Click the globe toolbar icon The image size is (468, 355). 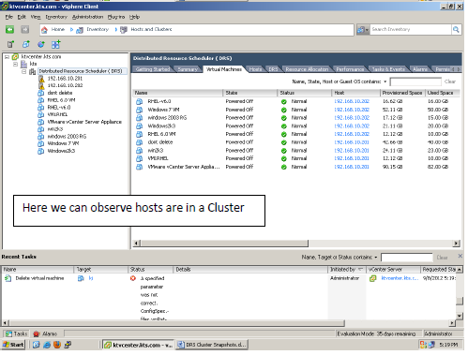point(41,45)
